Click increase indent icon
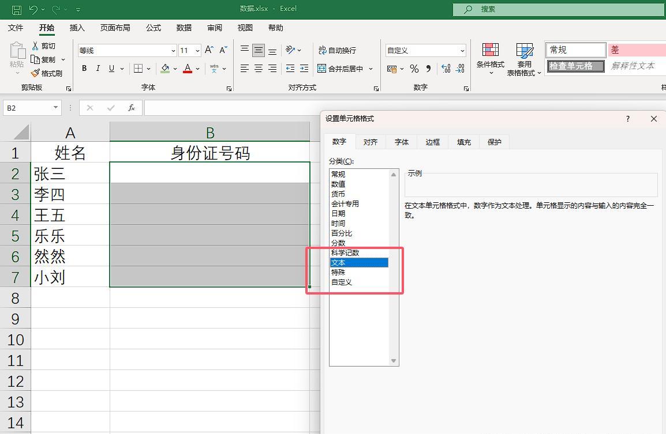The image size is (666, 434). 304,69
